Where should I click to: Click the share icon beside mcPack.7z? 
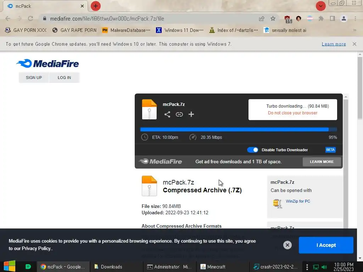[167, 114]
